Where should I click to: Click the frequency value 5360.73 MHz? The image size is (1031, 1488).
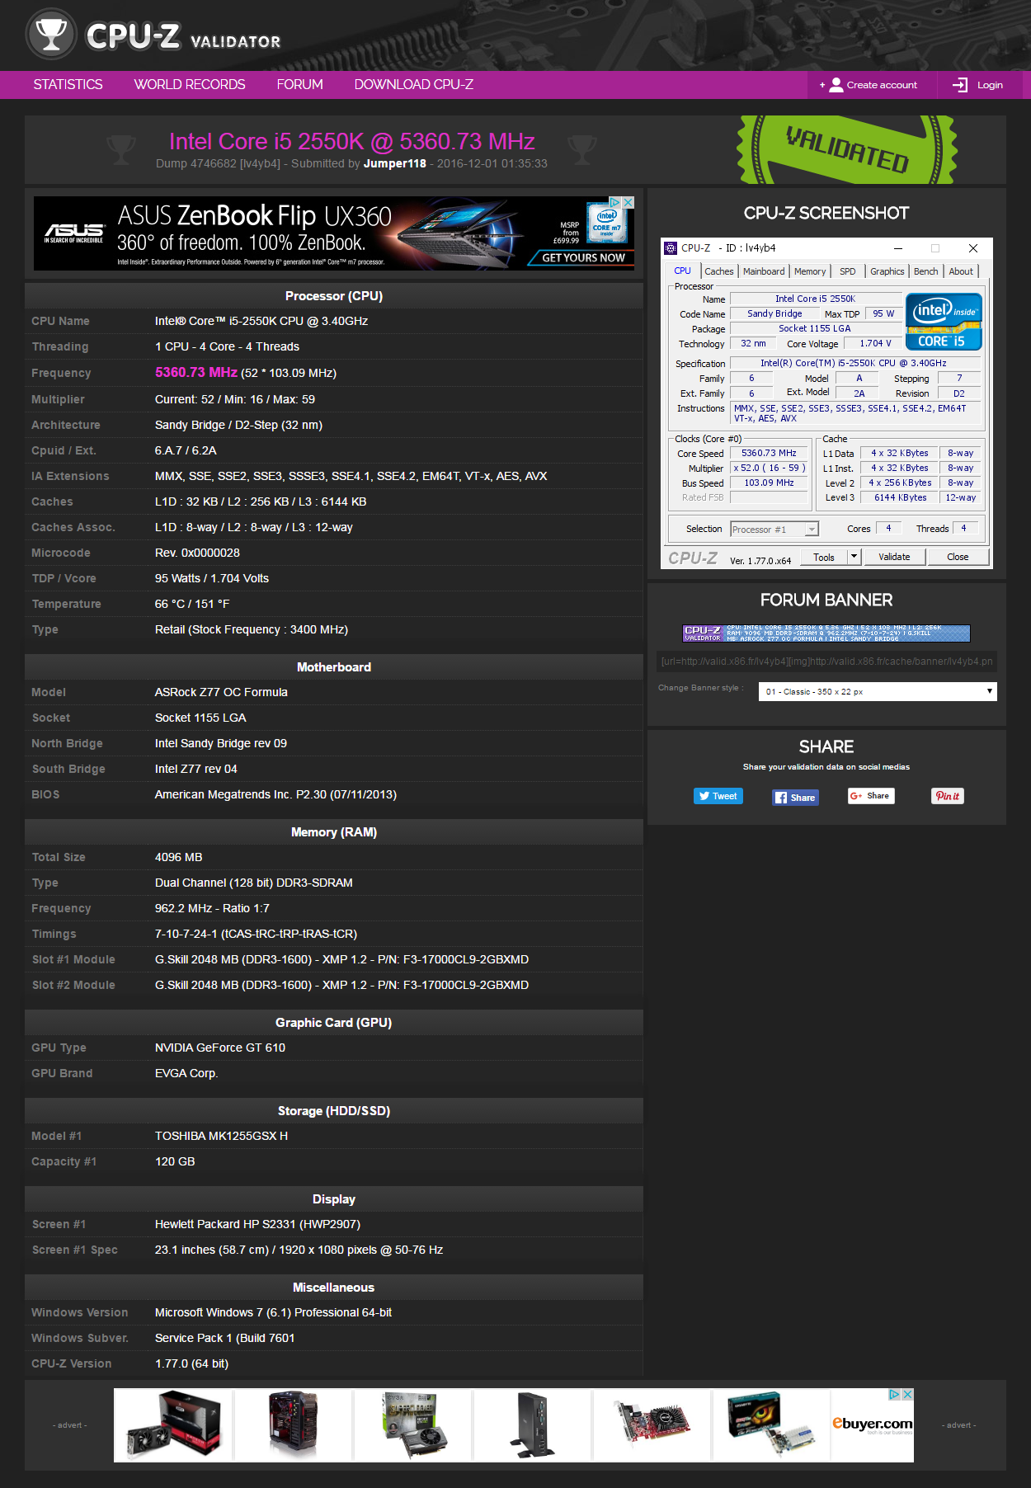[196, 373]
